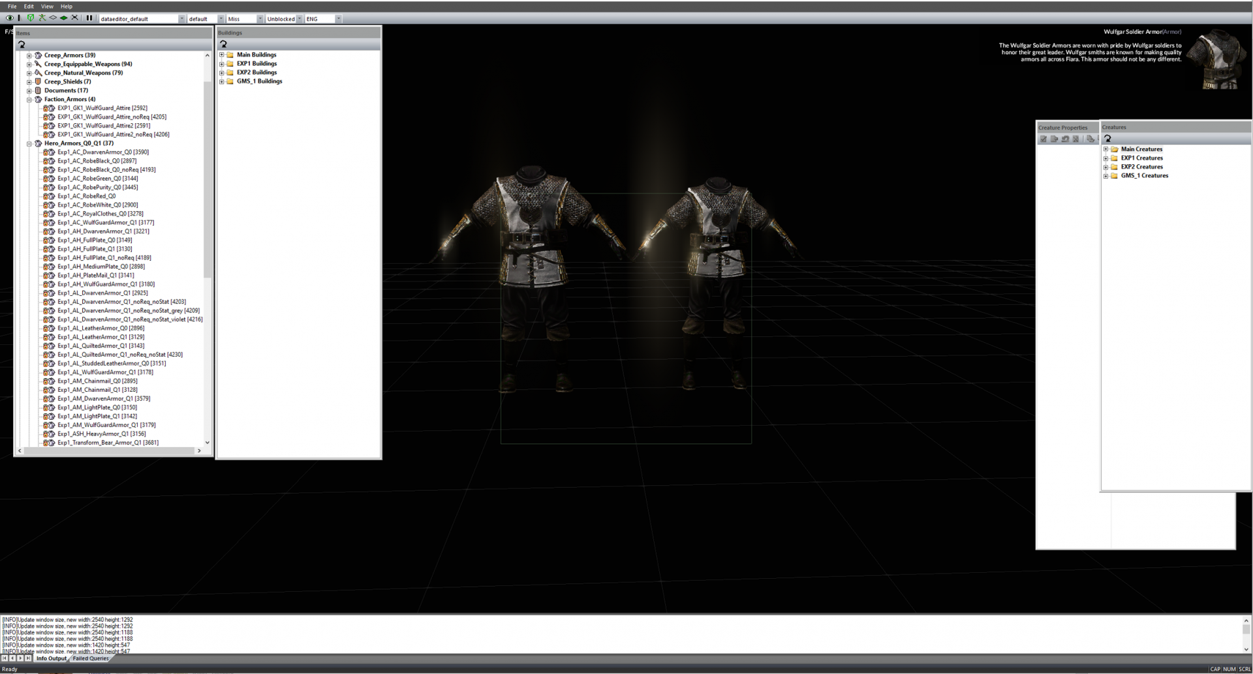Open the dataeditor_default dropdown
Screen dimensions: 1253x674
click(181, 19)
